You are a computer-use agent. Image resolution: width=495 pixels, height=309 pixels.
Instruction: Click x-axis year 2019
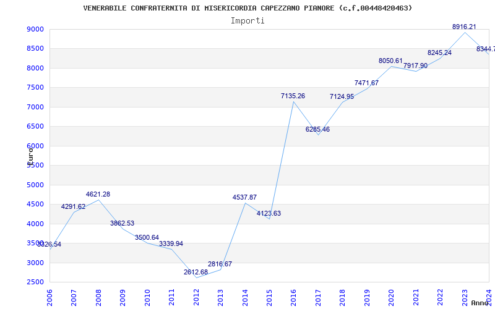367,298
